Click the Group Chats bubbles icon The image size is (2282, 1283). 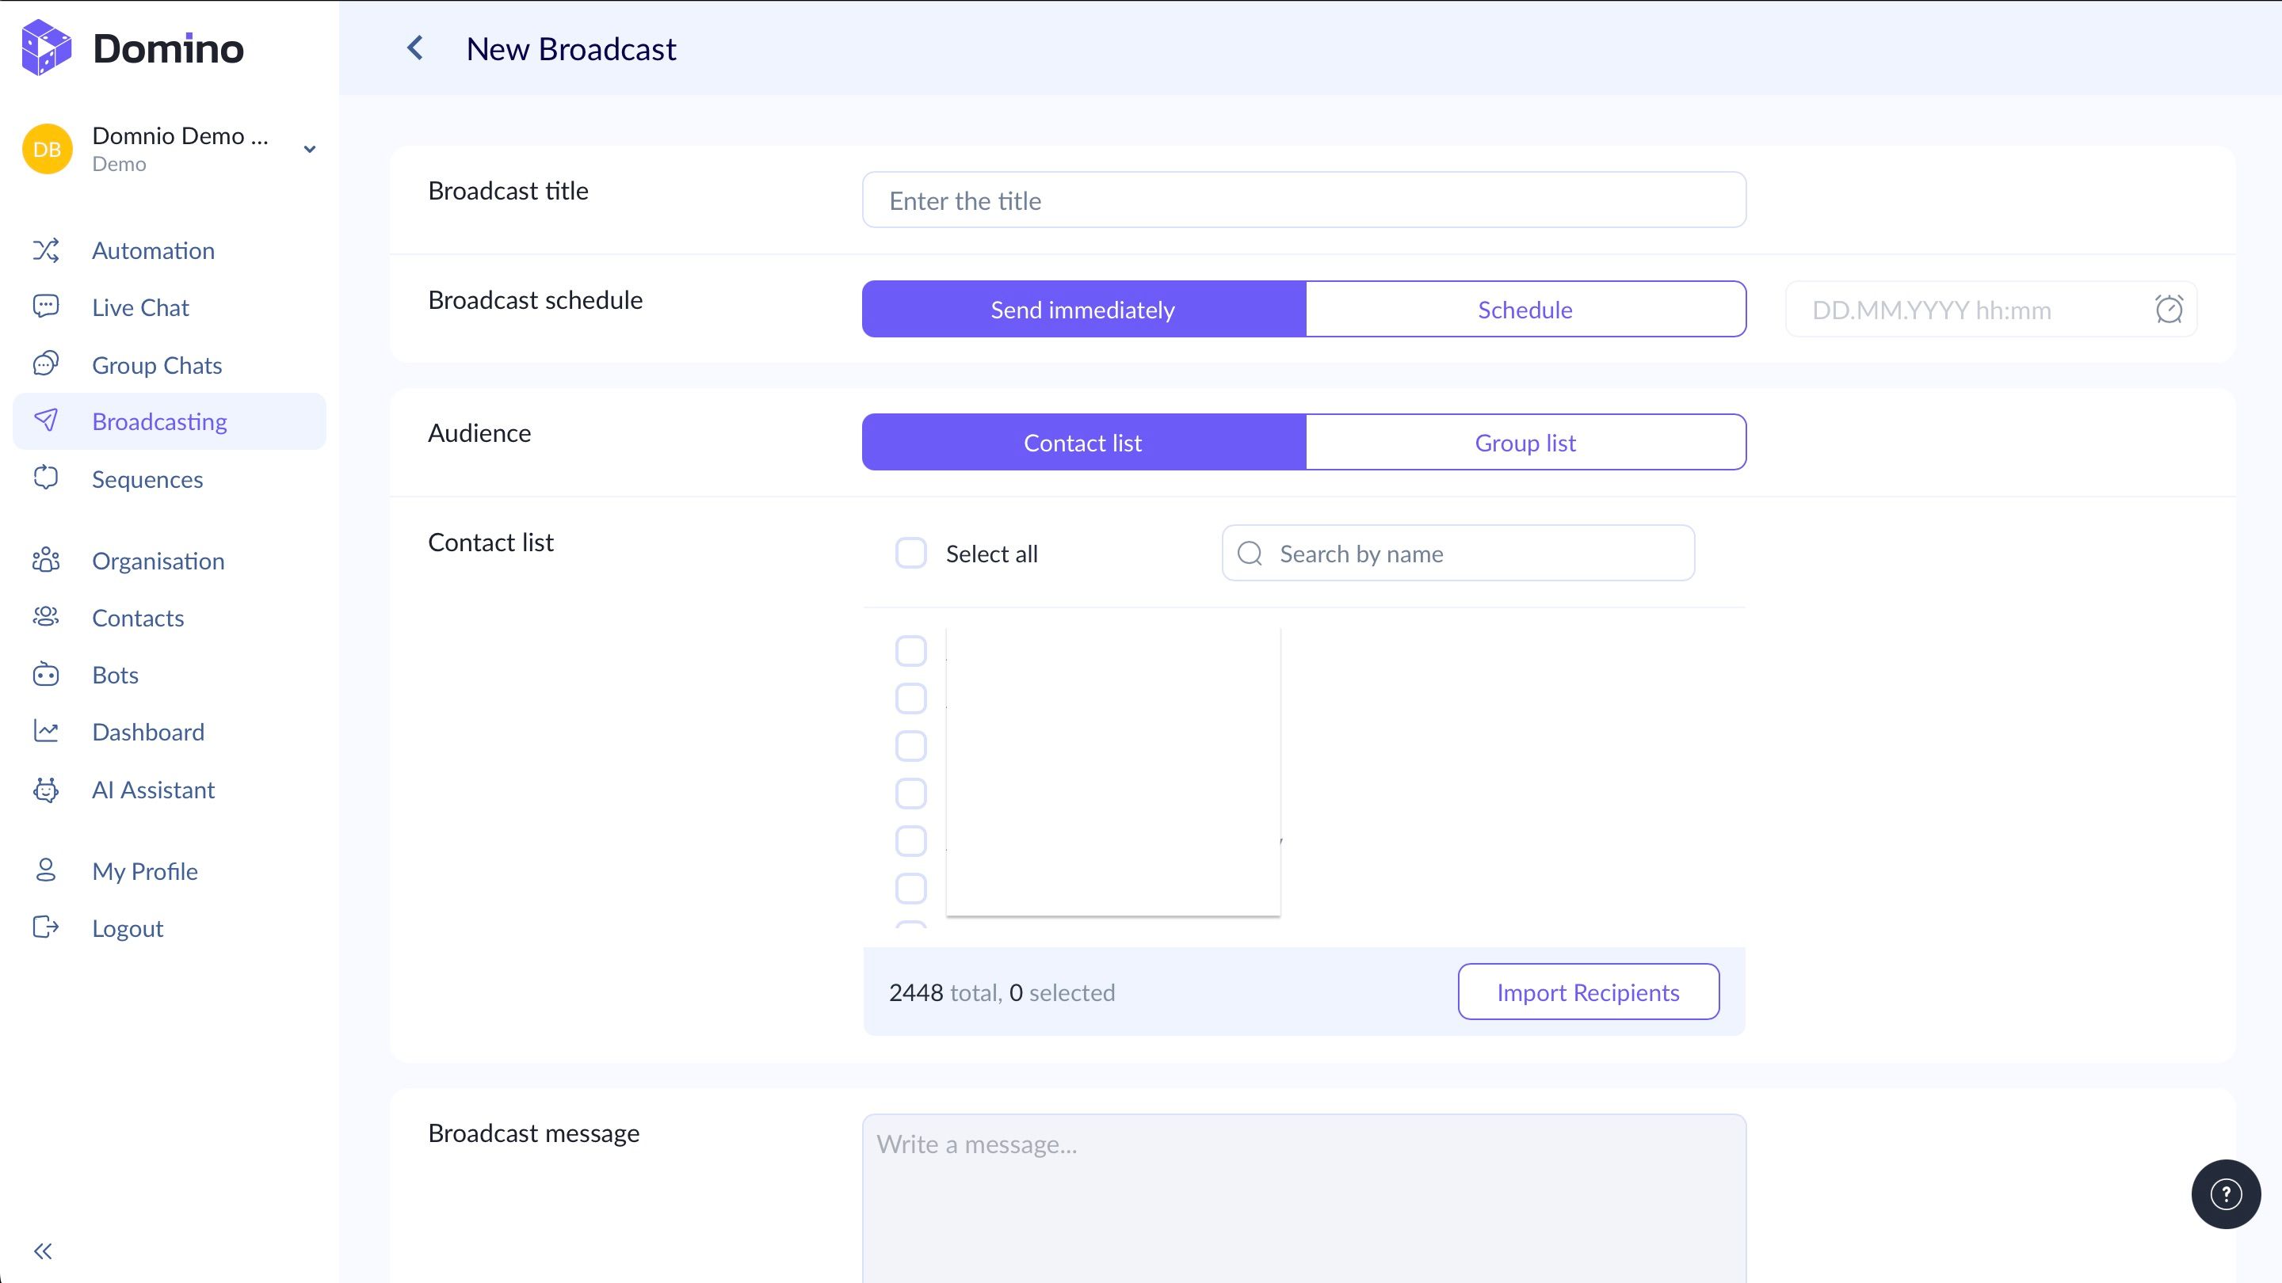tap(46, 364)
